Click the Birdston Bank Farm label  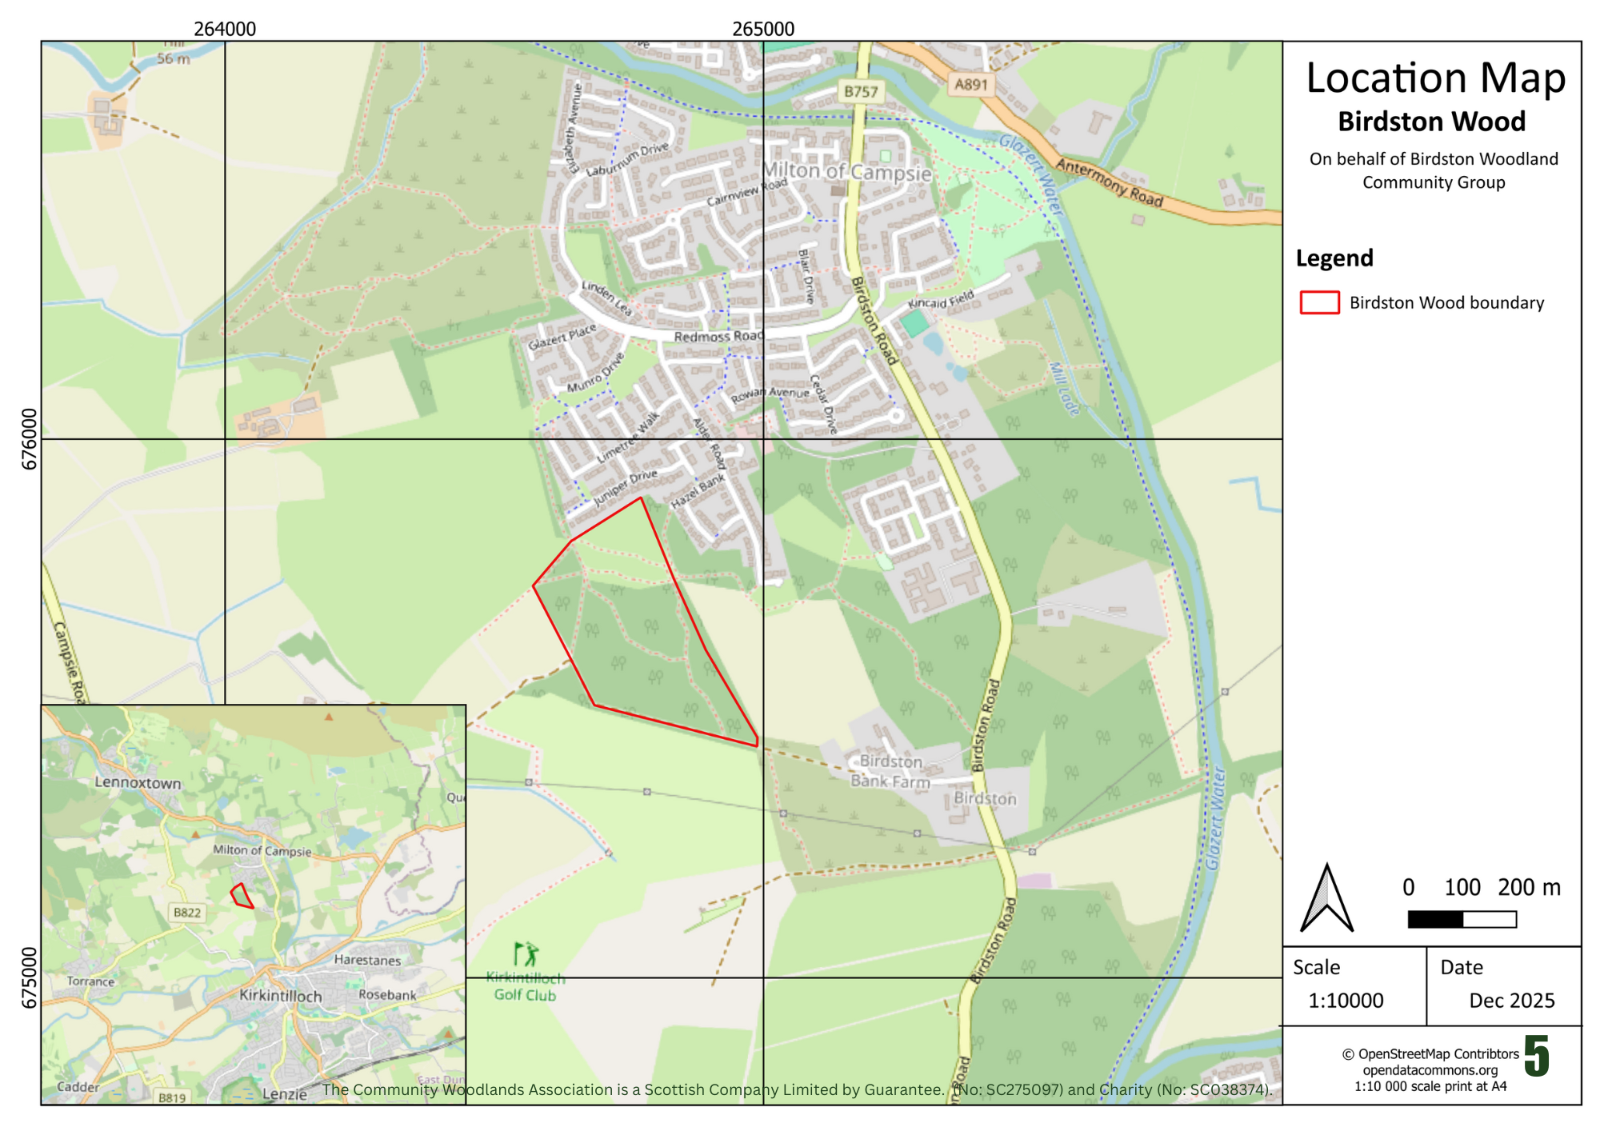click(x=890, y=771)
